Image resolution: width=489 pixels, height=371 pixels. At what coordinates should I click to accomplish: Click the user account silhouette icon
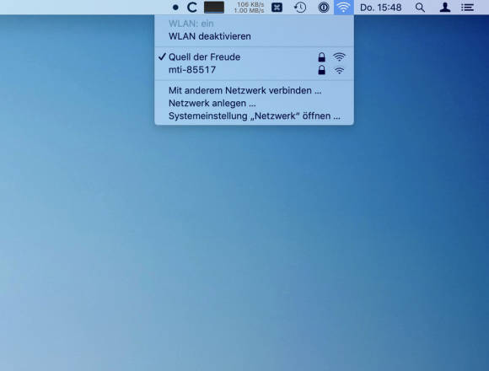point(444,8)
